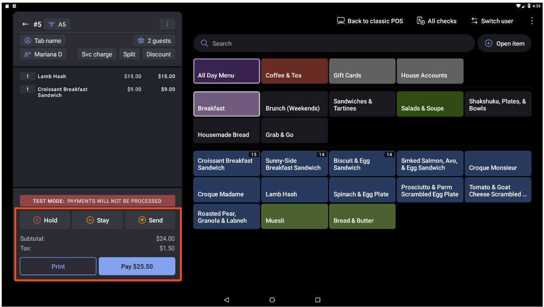Image resolution: width=544 pixels, height=307 pixels.
Task: Select the Lamb Hash menu item
Action: (294, 189)
